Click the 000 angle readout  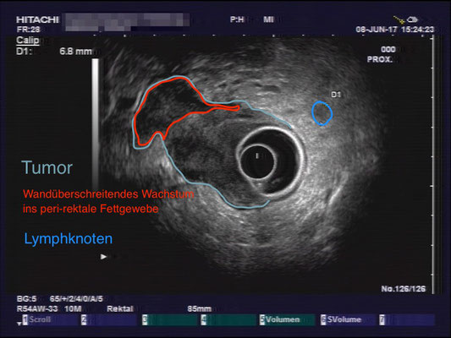(388, 49)
